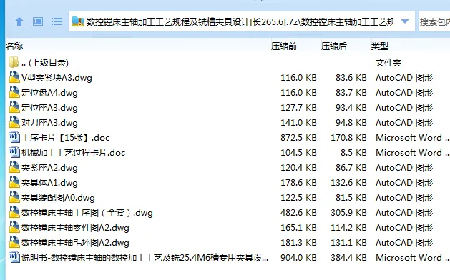
Task: Sort by 压缩后 column header
Action: click(334, 46)
